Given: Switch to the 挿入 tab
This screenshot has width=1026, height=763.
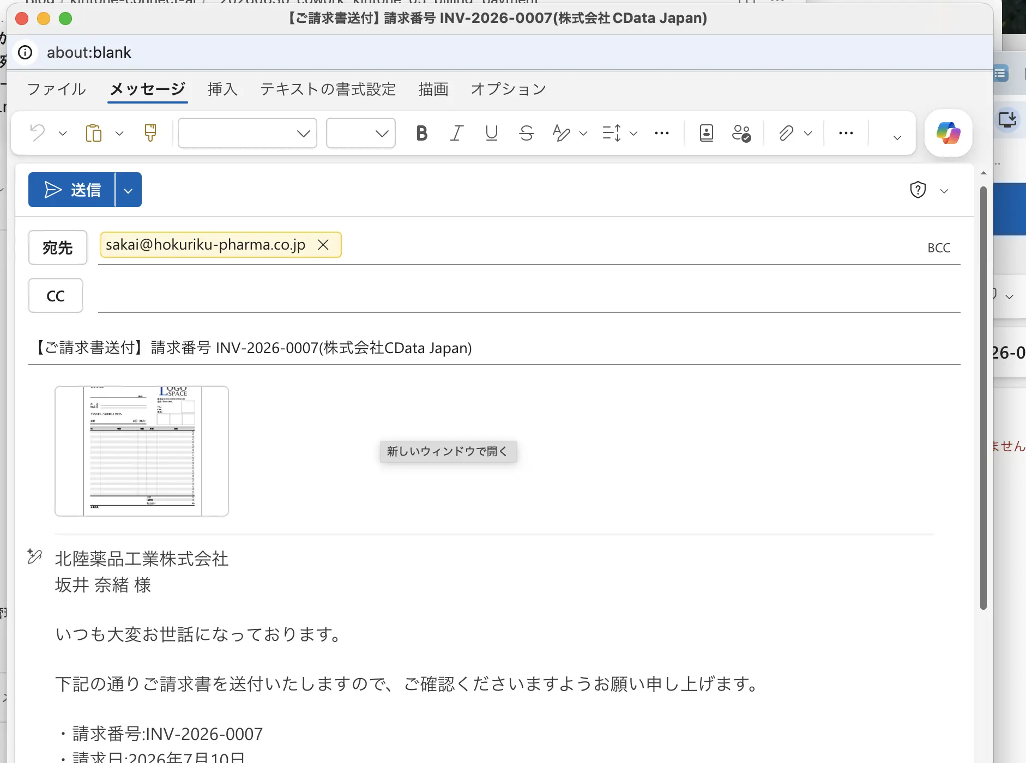Looking at the screenshot, I should [222, 89].
